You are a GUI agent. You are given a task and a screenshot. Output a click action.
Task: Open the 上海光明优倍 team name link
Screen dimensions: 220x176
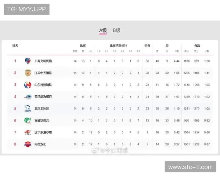coord(43,61)
